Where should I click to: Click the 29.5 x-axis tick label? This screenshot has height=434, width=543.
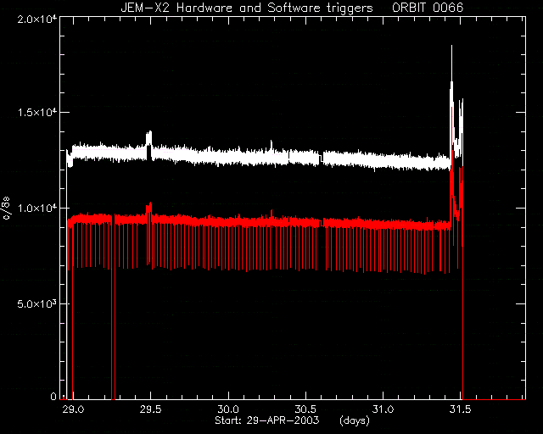click(151, 409)
